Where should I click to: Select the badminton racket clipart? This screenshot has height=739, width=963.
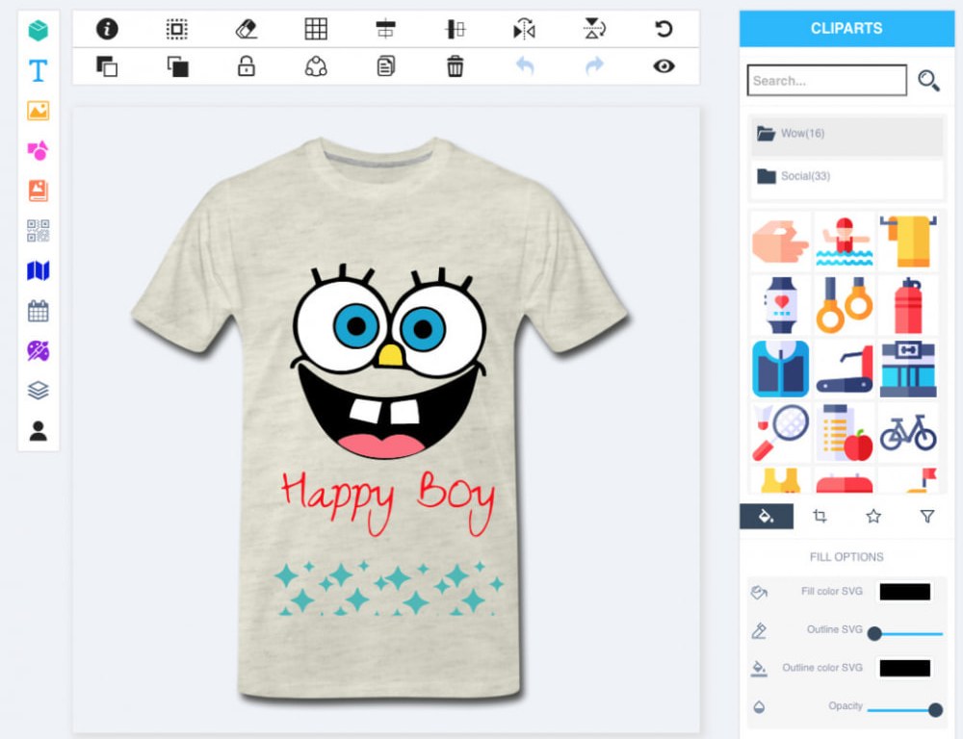coord(781,433)
